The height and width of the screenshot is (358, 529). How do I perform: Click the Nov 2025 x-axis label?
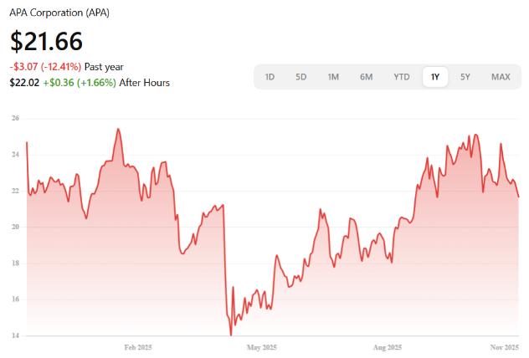(x=504, y=346)
